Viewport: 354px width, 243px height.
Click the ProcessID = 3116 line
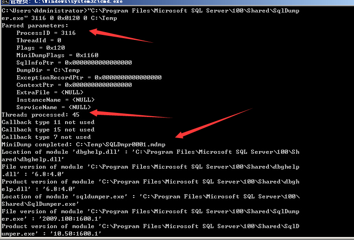click(x=46, y=33)
